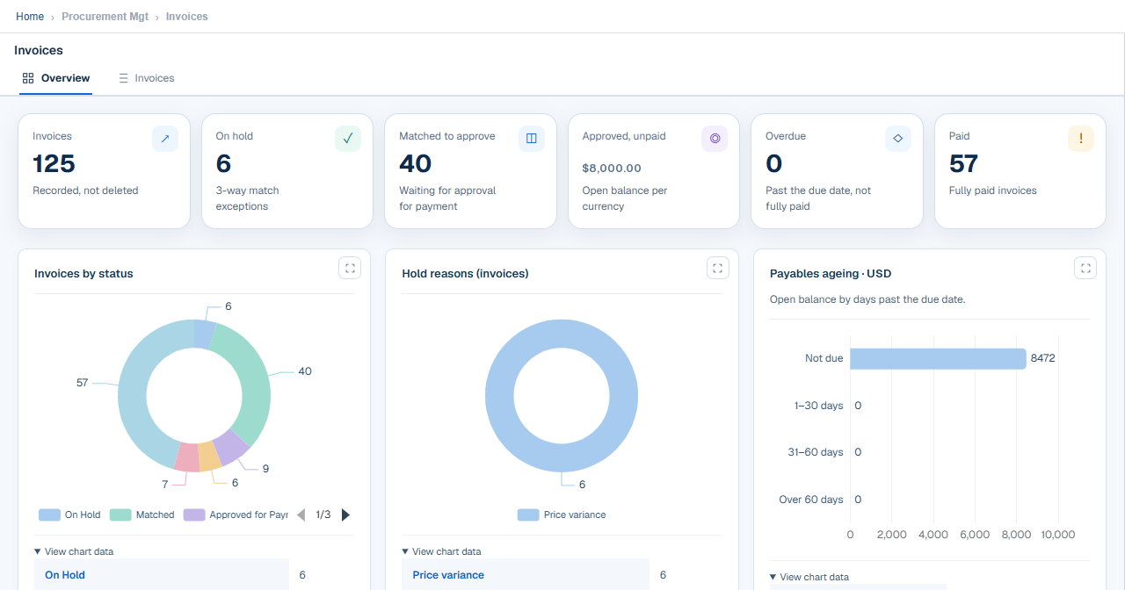Open Procurement Mgt breadcrumb

pos(105,17)
